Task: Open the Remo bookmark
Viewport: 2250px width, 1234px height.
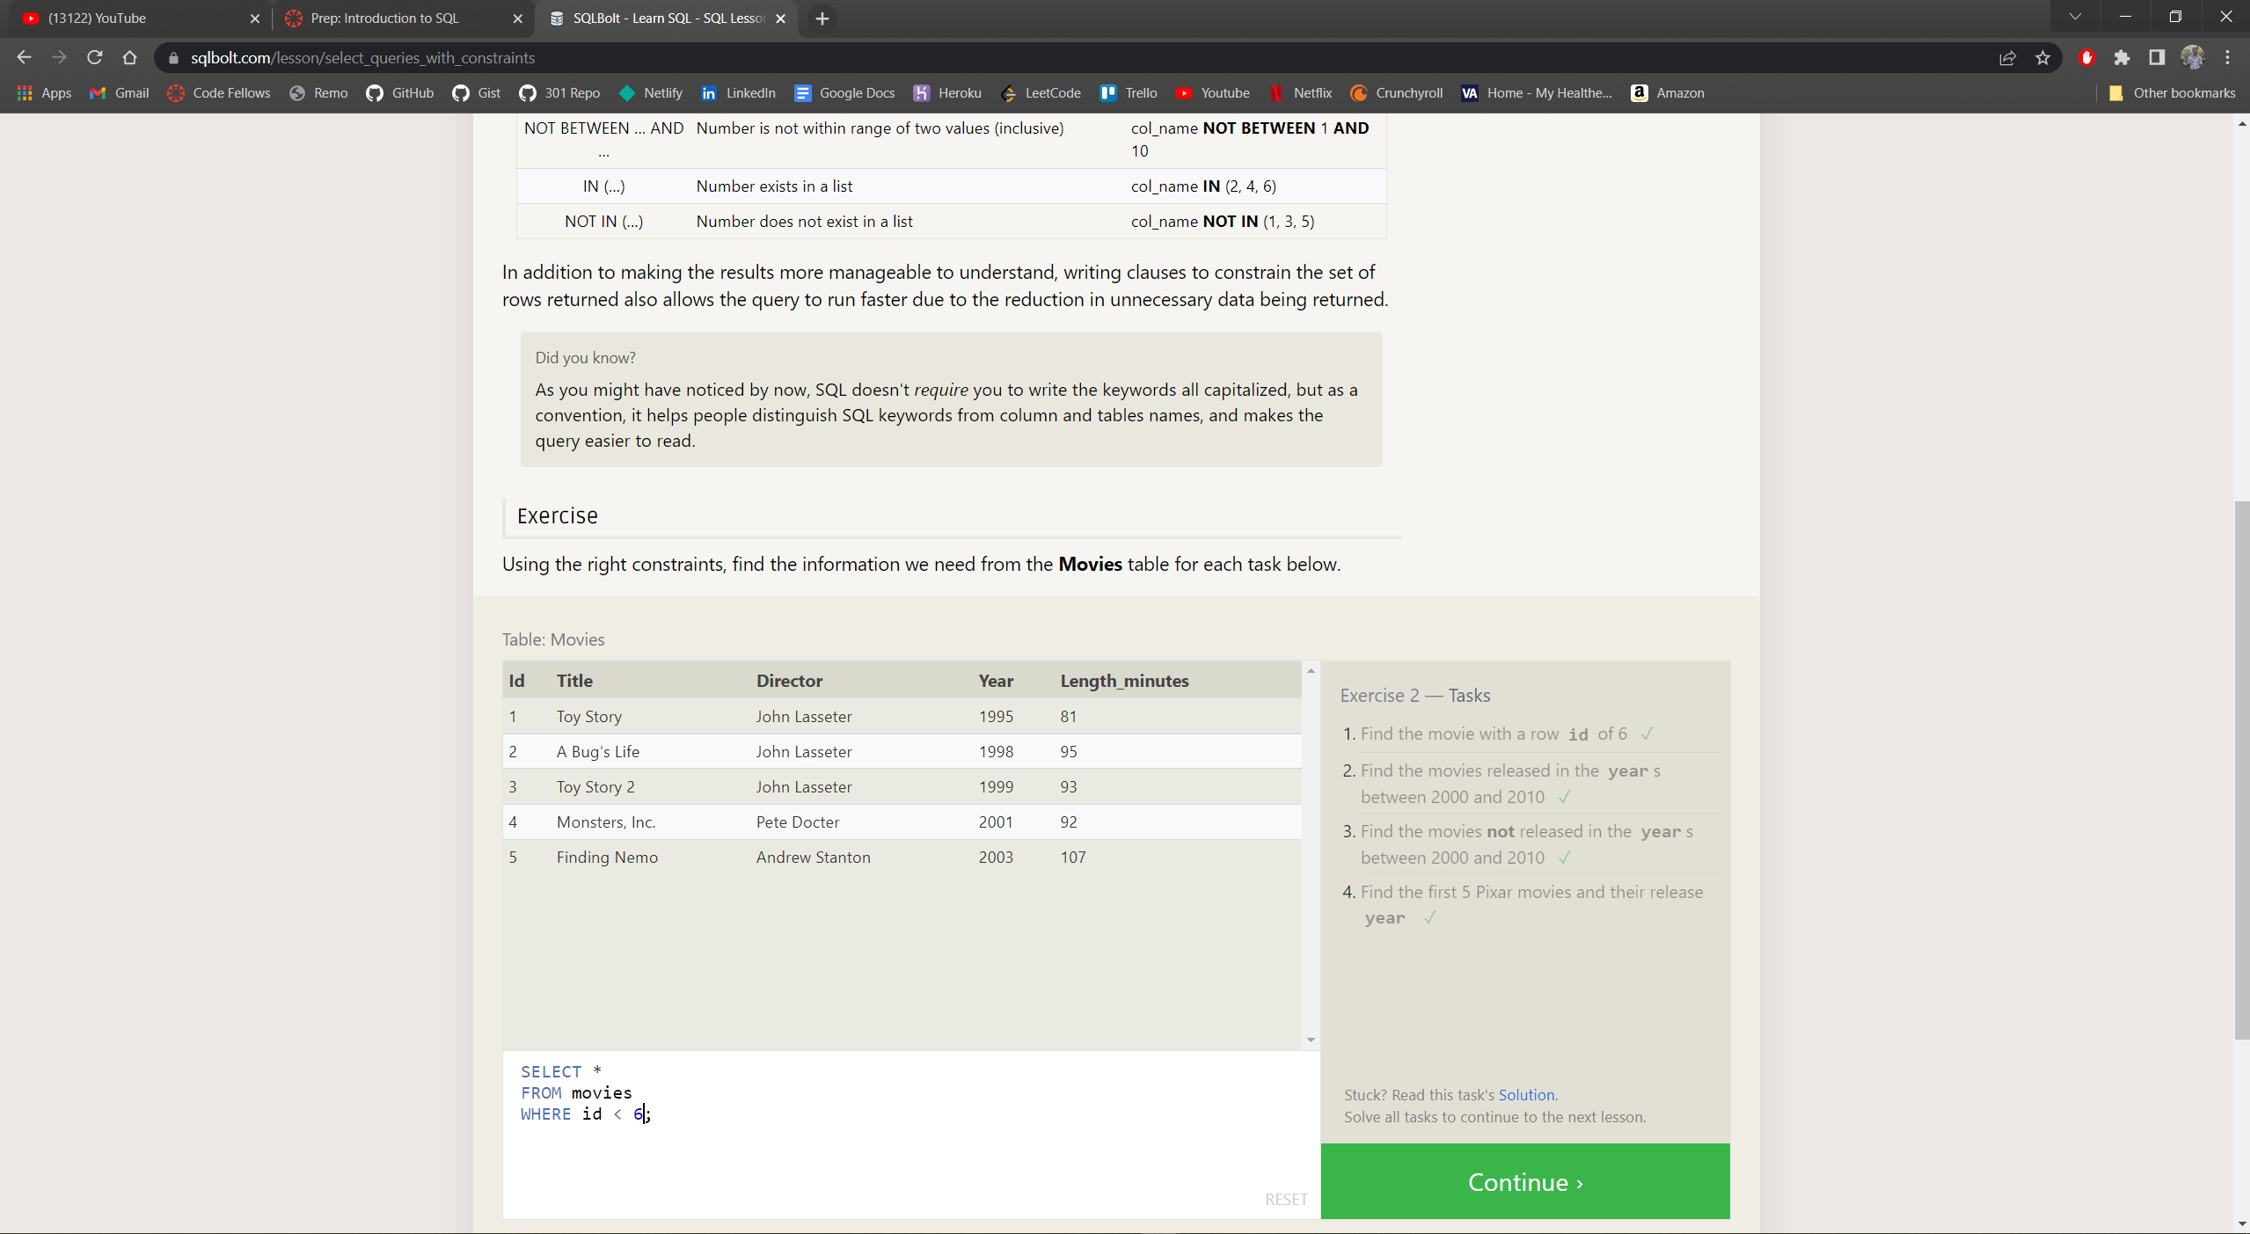Action: (318, 93)
